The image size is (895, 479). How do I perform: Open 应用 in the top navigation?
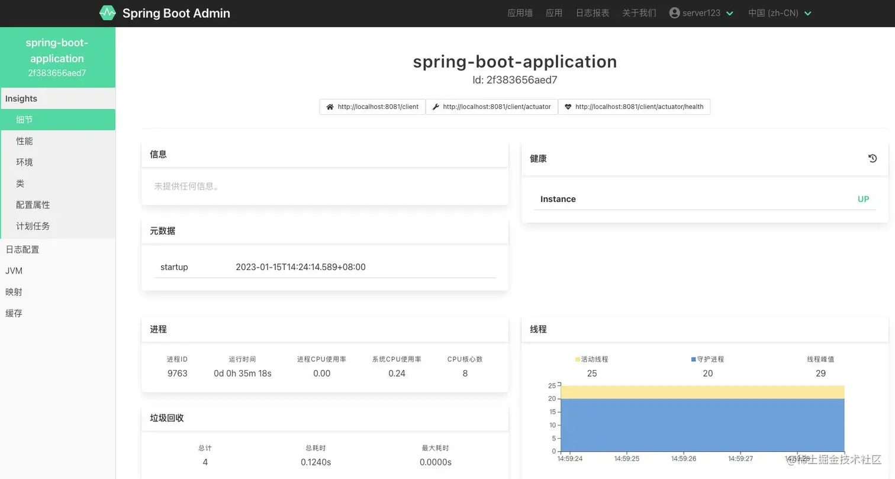pos(554,13)
